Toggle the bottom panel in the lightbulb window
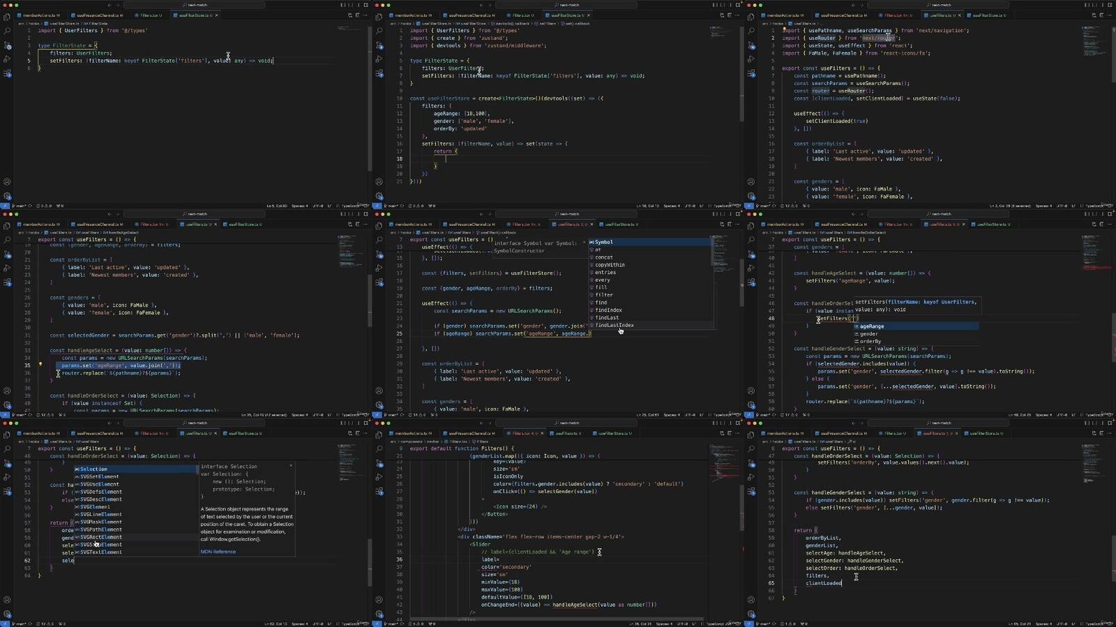 point(349,214)
